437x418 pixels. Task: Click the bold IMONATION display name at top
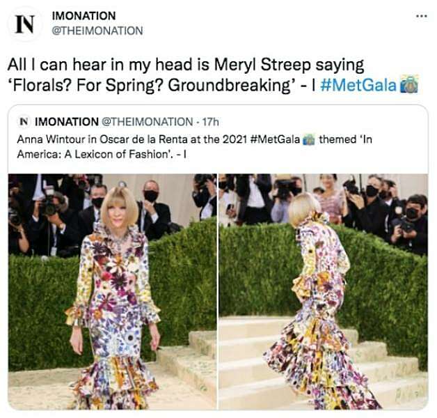pos(85,15)
